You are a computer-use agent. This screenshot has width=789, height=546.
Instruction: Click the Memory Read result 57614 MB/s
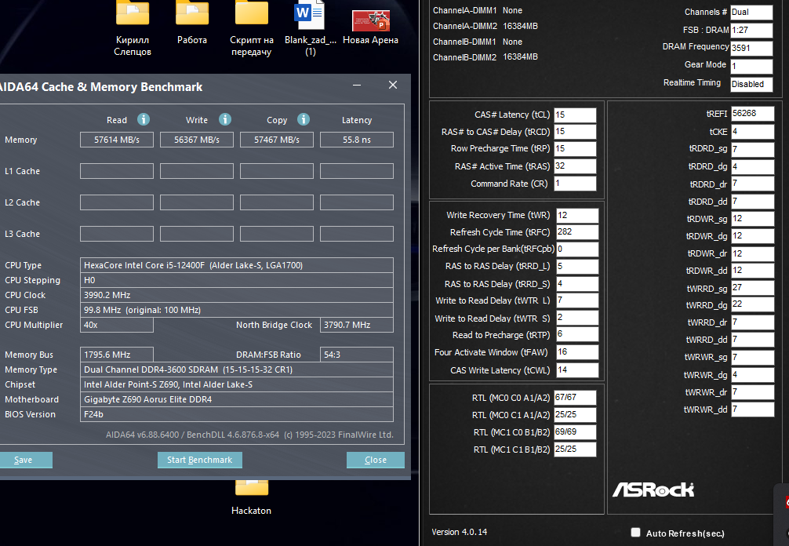pyautogui.click(x=117, y=140)
